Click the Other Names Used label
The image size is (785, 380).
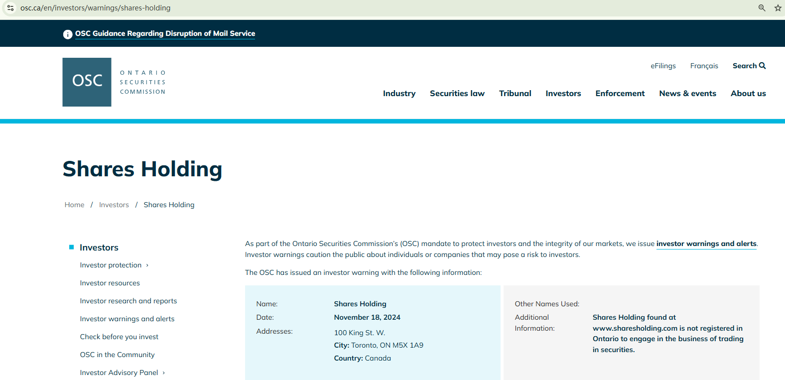click(547, 304)
